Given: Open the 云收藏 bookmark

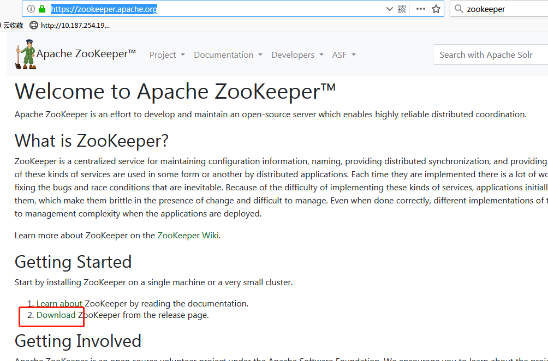Looking at the screenshot, I should pos(13,25).
